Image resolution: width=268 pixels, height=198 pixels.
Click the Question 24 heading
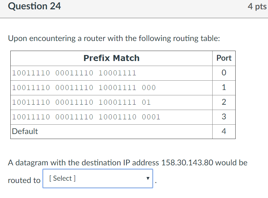coord(34,6)
